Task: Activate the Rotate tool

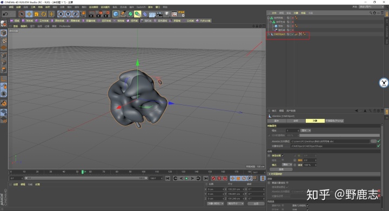Action: click(44, 14)
